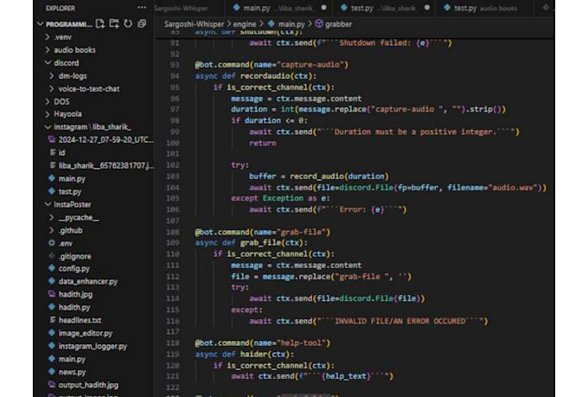Image resolution: width=588 pixels, height=397 pixels.
Task: Click "capture-audio" string on line 93
Action: coord(310,65)
